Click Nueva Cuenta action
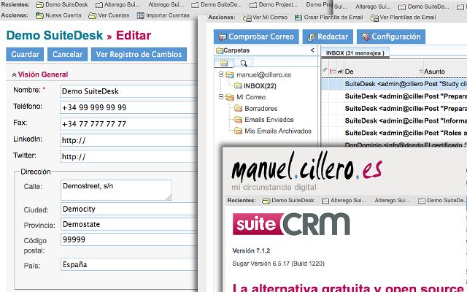This screenshot has height=292, width=467. [63, 15]
